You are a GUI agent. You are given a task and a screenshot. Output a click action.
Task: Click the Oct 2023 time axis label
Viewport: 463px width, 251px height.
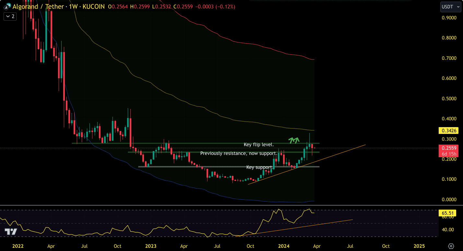(250, 246)
